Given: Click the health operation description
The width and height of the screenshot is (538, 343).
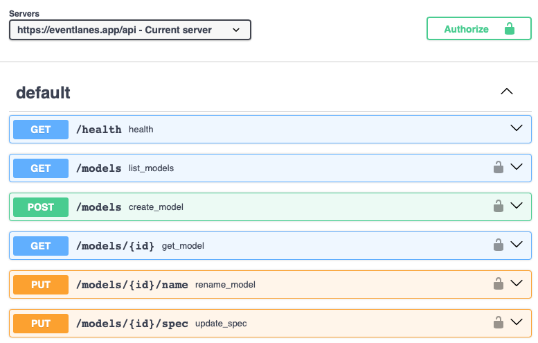Looking at the screenshot, I should coord(141,130).
